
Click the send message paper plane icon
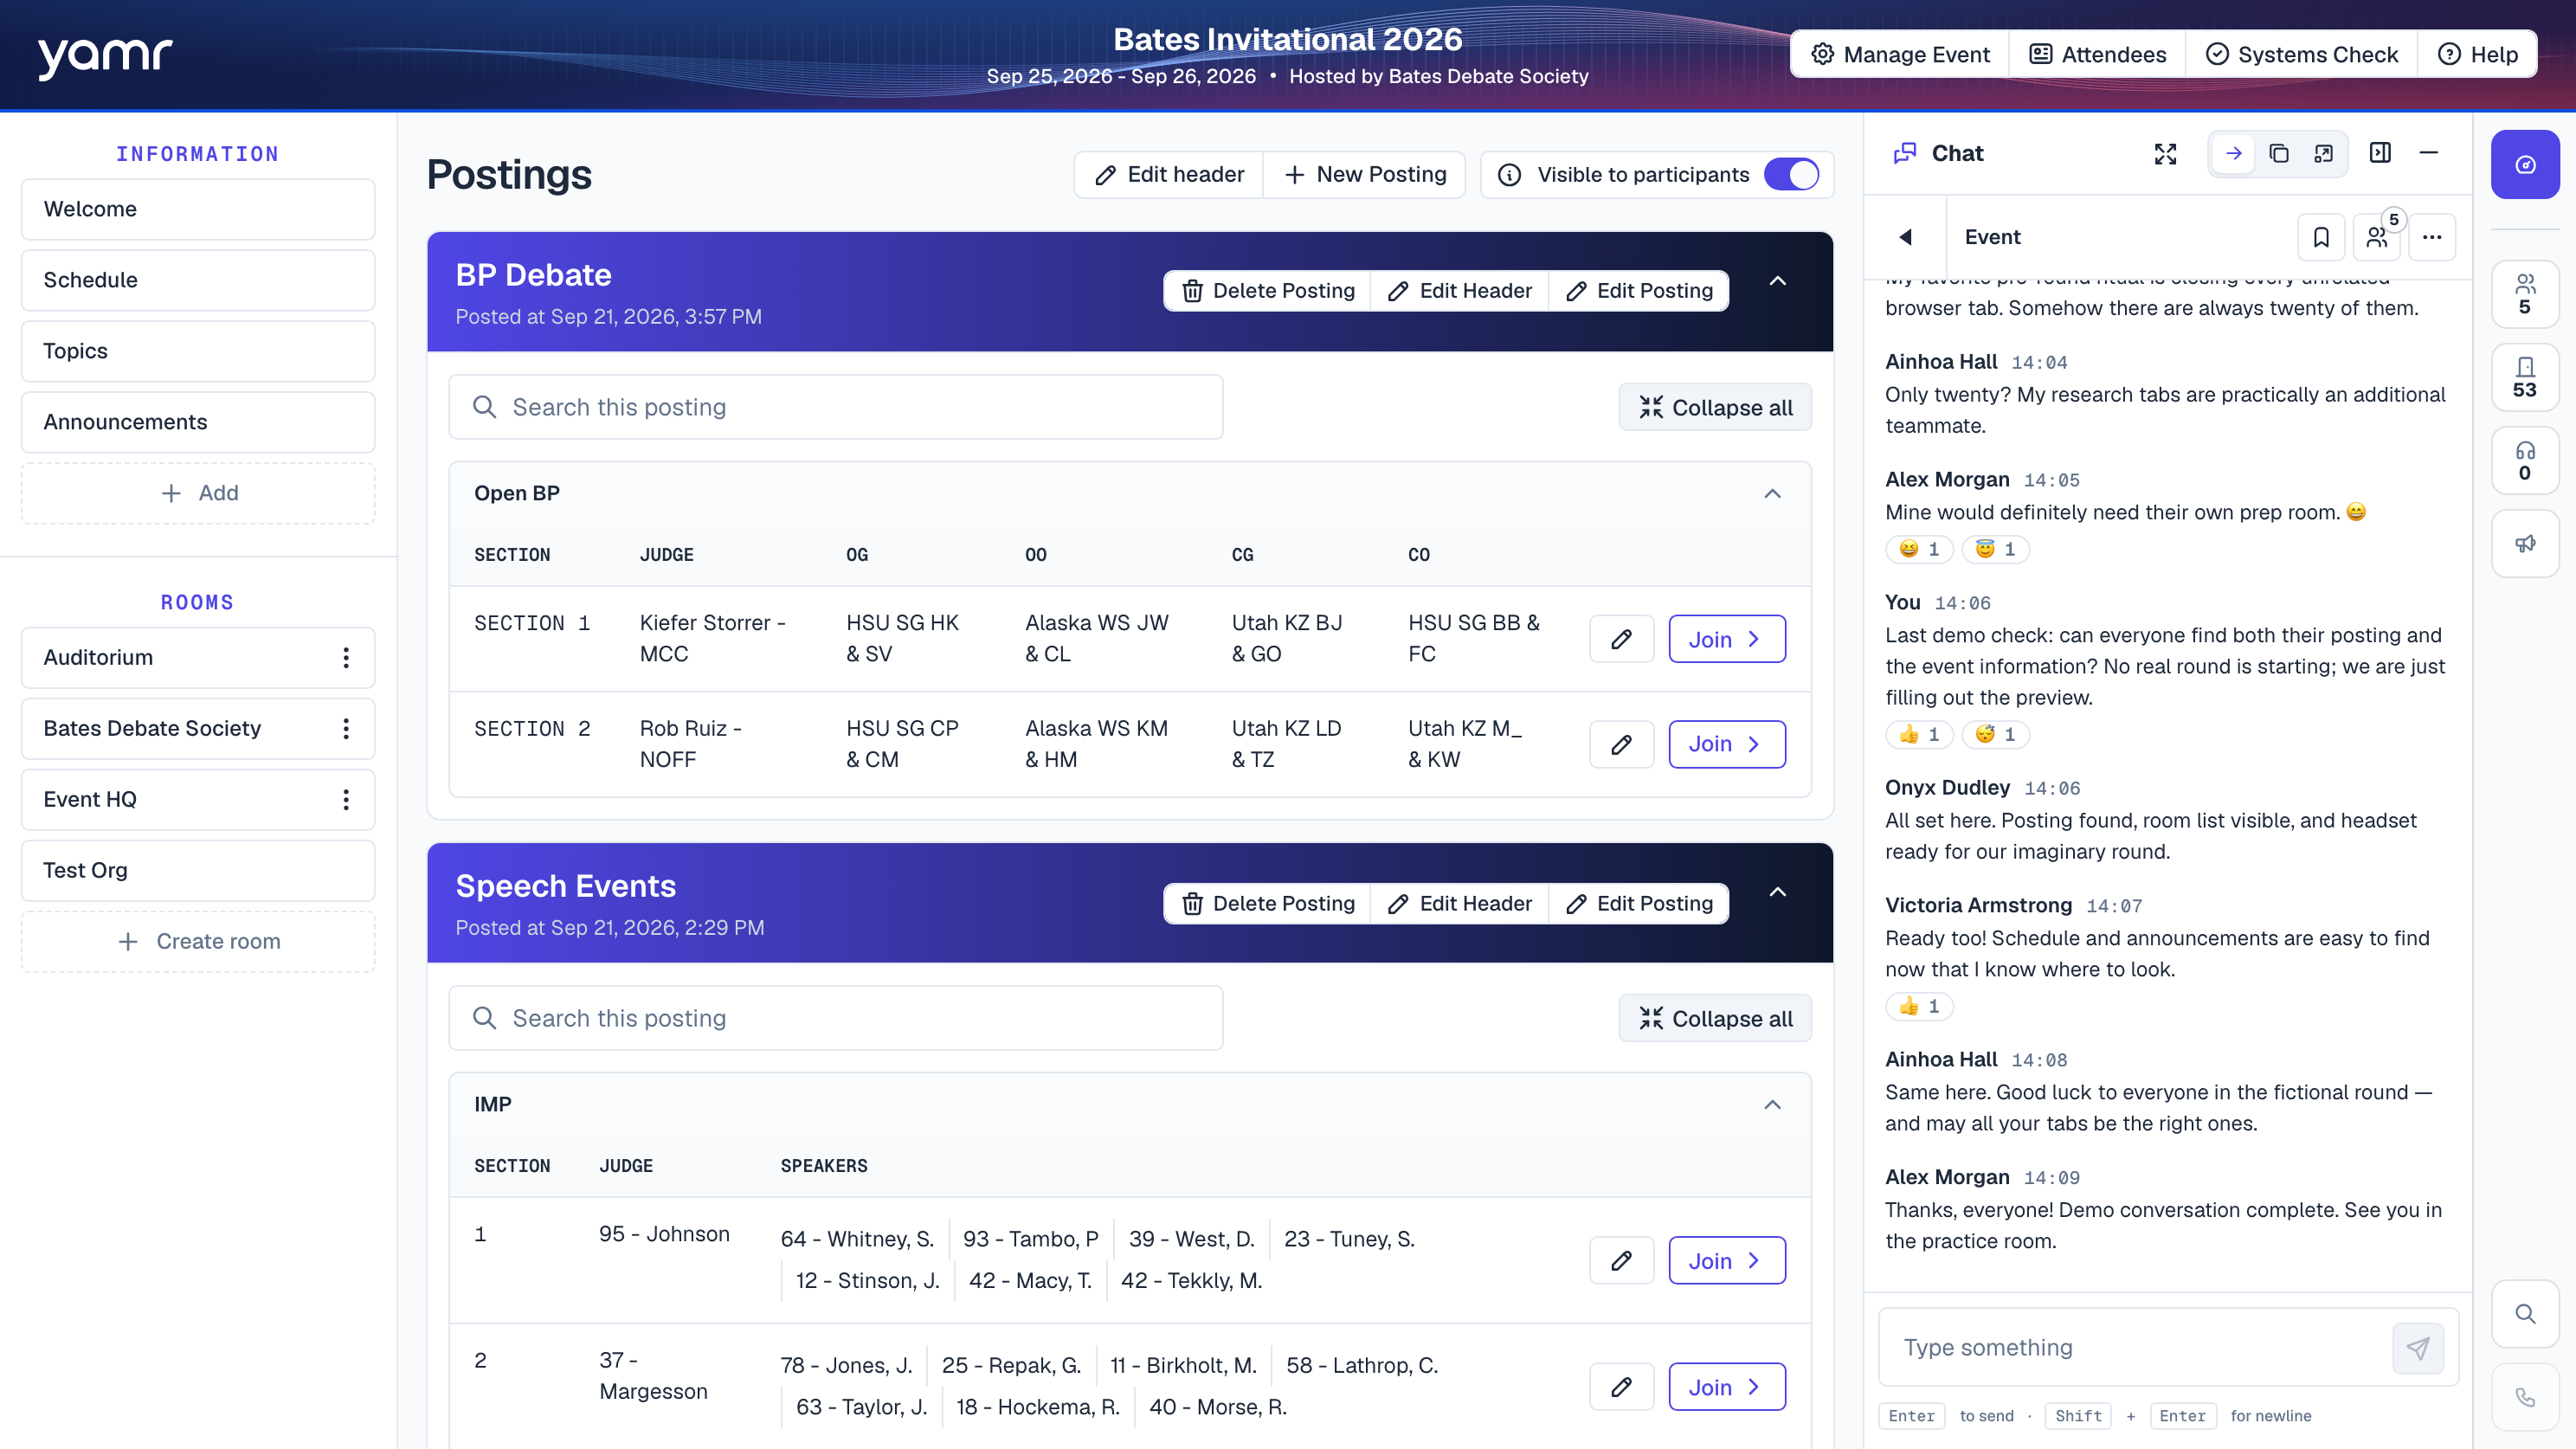2417,1348
